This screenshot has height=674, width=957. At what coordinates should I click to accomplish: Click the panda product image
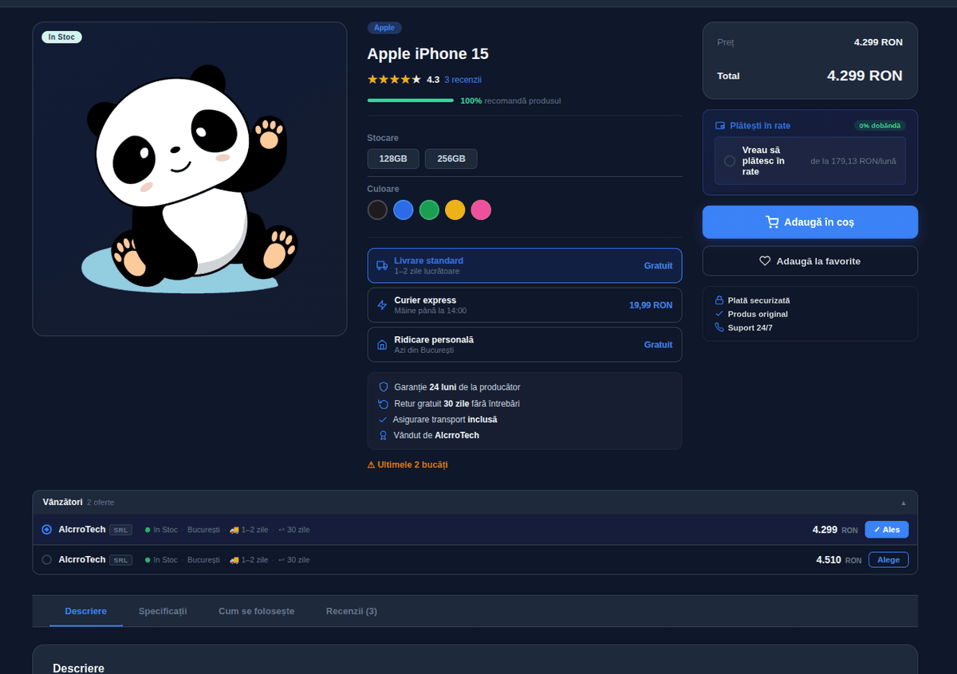pyautogui.click(x=190, y=179)
